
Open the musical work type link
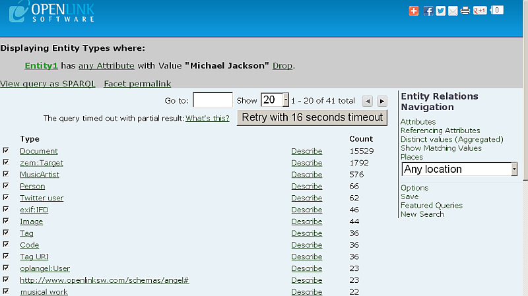[x=44, y=291]
